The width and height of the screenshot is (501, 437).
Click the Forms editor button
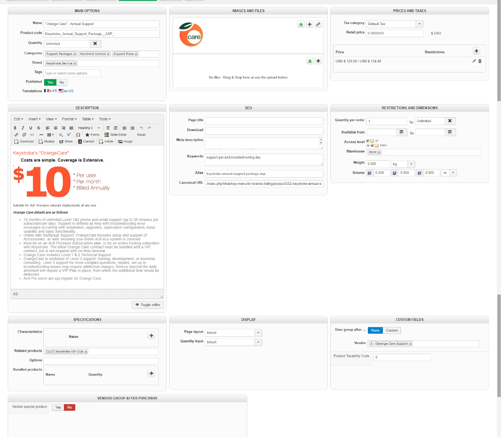[92, 135]
